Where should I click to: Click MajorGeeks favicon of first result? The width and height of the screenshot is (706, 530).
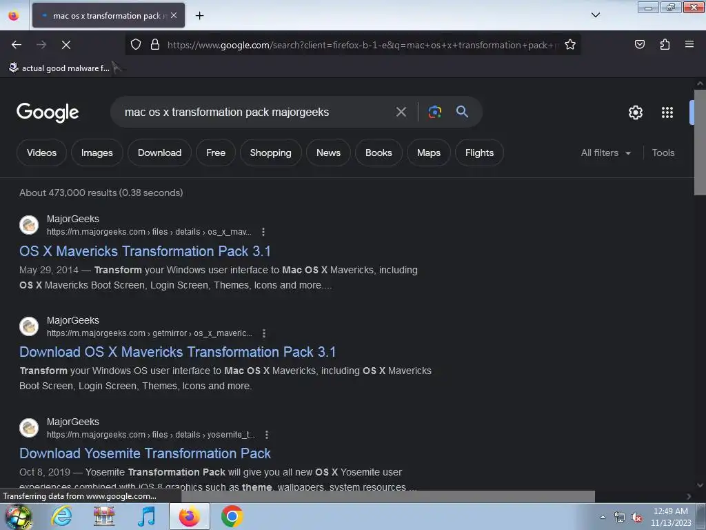tap(29, 225)
